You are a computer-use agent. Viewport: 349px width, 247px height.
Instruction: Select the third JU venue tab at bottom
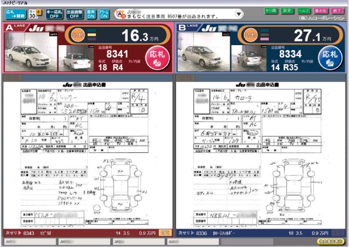[x=139, y=242]
